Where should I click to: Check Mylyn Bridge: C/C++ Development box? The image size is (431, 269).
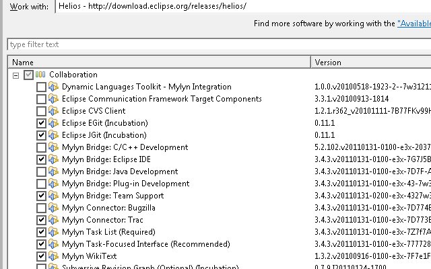[41, 147]
